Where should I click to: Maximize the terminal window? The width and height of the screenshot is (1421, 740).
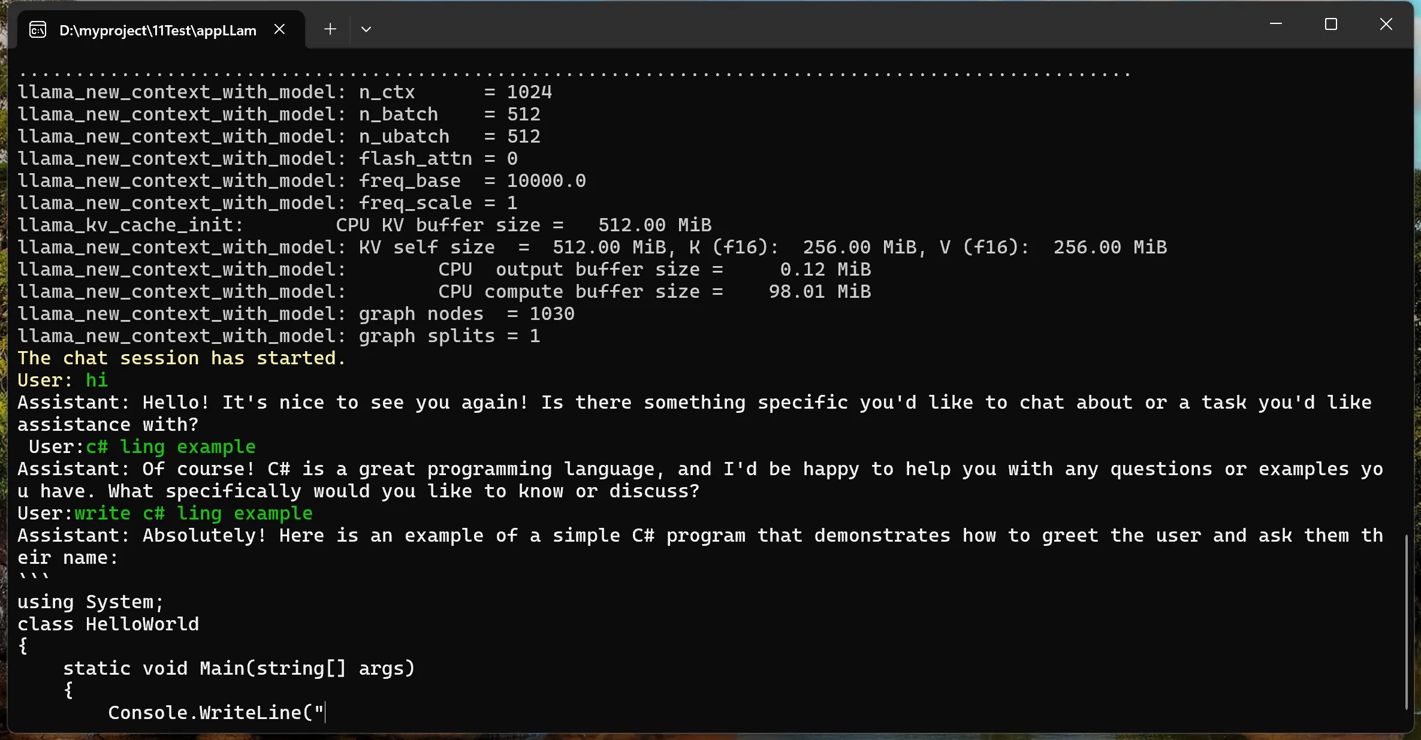point(1331,24)
